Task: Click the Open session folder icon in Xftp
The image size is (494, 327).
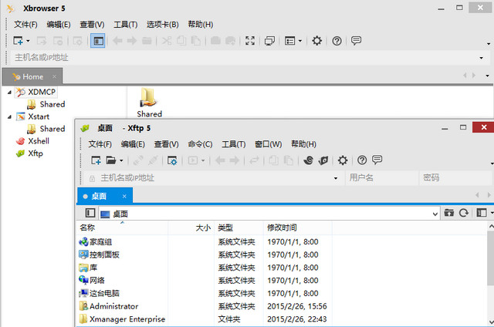Action: point(111,160)
